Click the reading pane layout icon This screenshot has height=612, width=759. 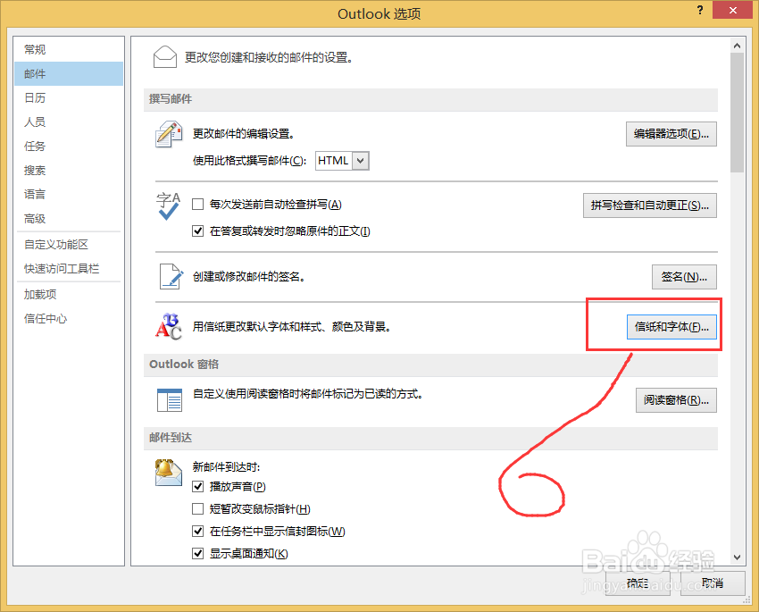tap(170, 400)
